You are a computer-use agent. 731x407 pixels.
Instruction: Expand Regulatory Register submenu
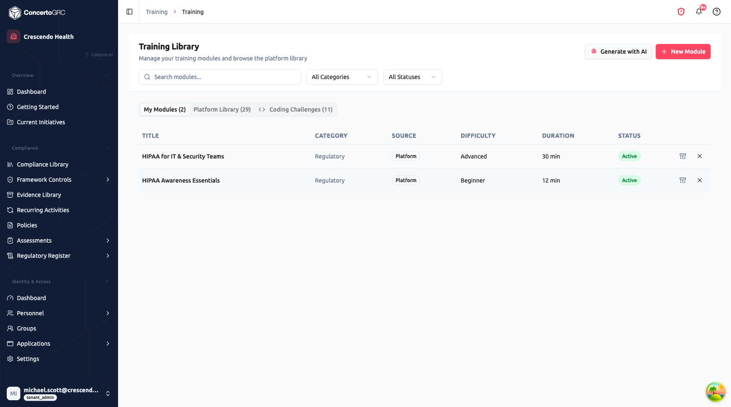108,256
